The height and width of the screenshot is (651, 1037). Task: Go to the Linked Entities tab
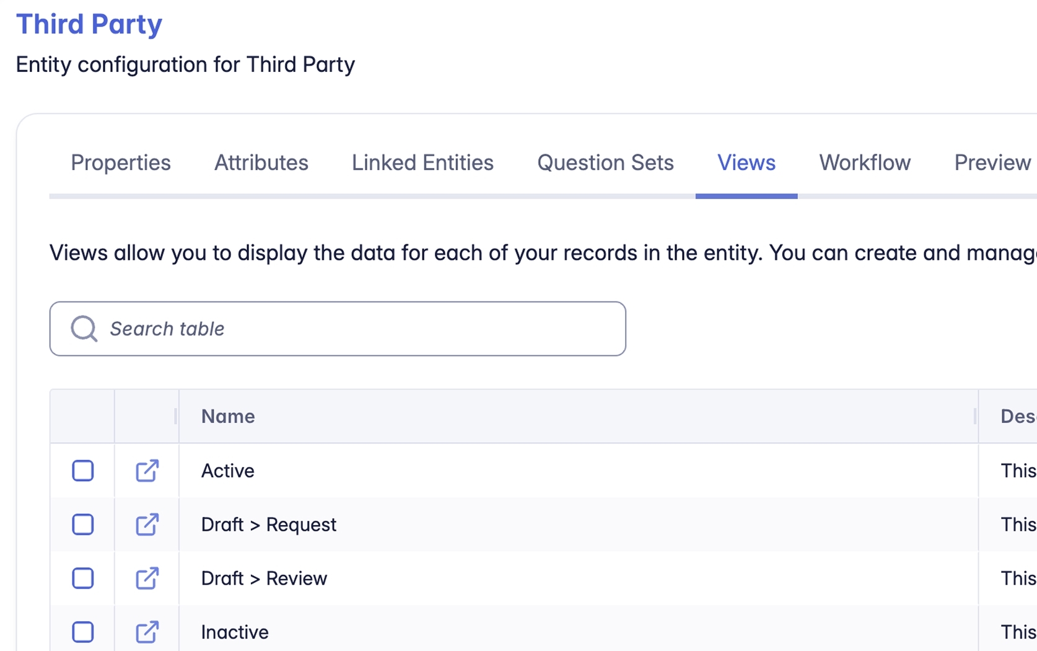(x=422, y=162)
